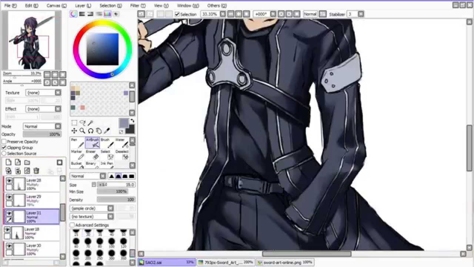Screen dimensions: 474x267
Task: Uncheck the Clipping Group checkbox
Action: (x=4, y=148)
